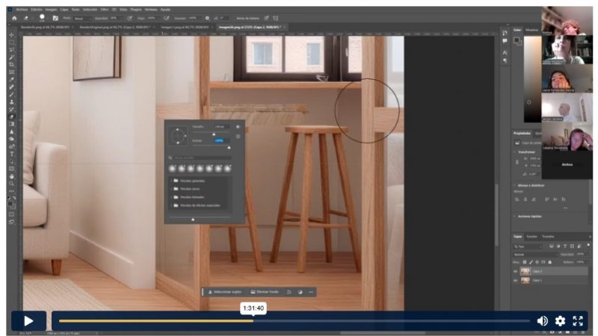Image resolution: width=598 pixels, height=336 pixels.
Task: Select the Move tool in the toolbar
Action: 11,35
